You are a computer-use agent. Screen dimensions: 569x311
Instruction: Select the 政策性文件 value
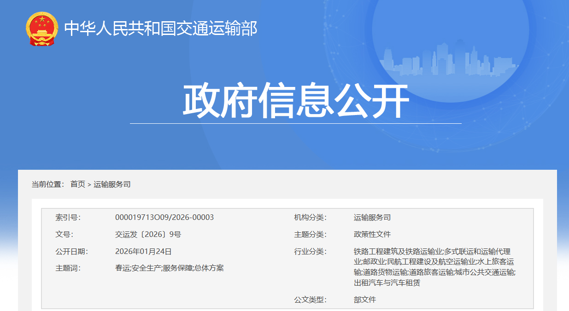tap(372, 234)
